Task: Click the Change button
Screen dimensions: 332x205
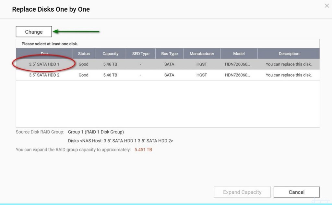Action: 34,32
